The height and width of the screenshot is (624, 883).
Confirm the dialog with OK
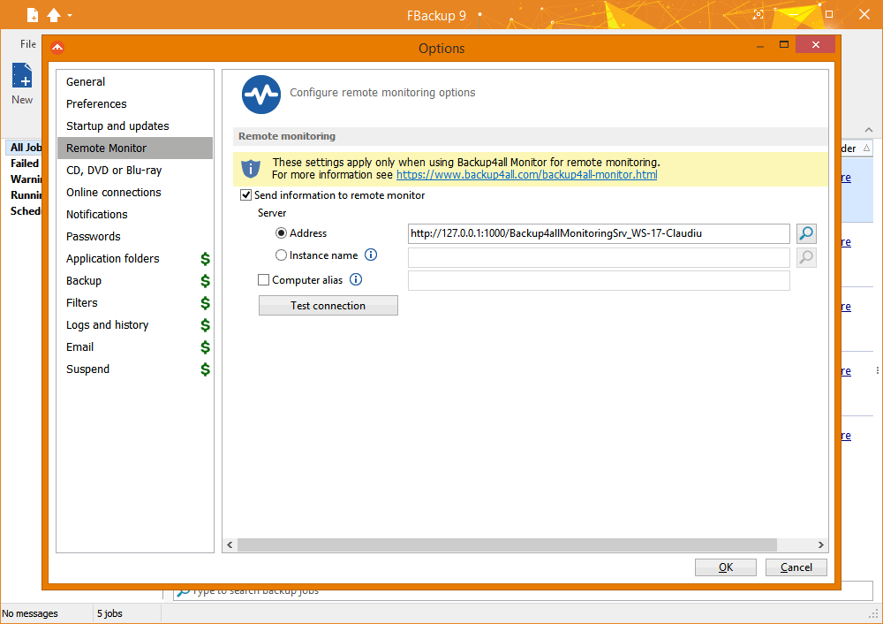point(725,567)
